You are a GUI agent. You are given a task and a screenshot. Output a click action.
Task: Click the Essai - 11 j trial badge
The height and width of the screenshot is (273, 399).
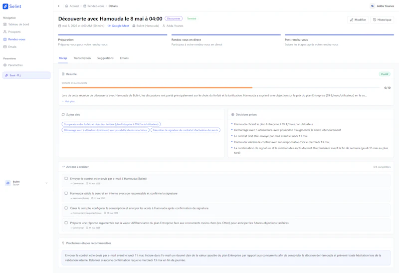pyautogui.click(x=26, y=75)
